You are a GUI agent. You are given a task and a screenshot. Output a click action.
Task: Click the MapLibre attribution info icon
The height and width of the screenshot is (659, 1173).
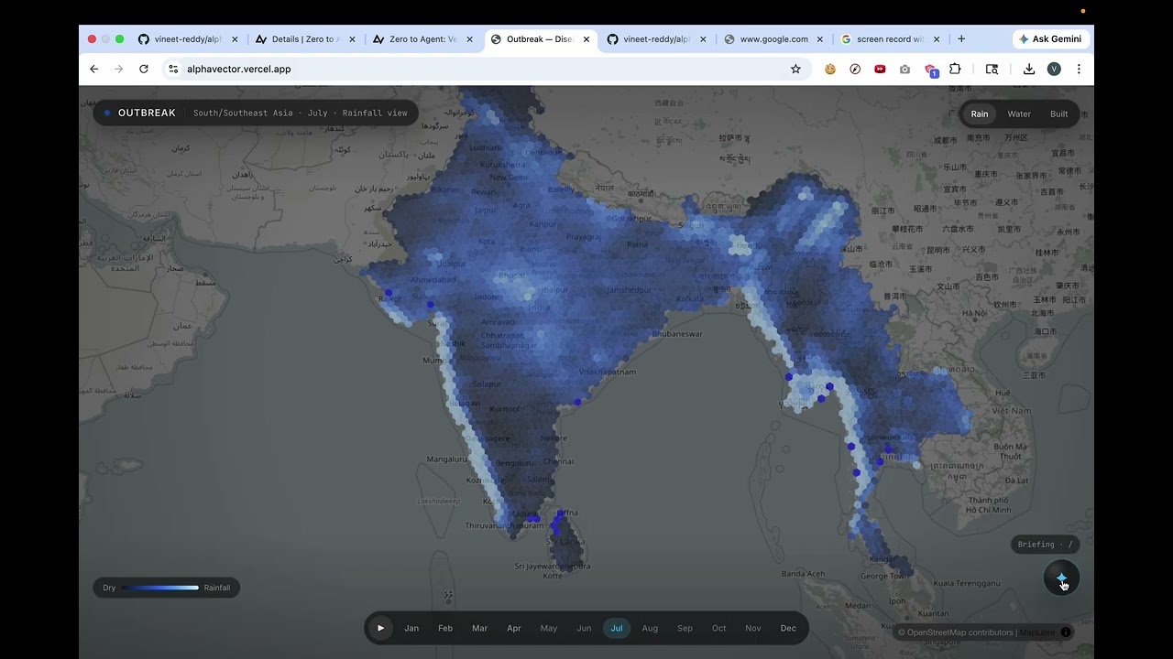(x=1066, y=632)
